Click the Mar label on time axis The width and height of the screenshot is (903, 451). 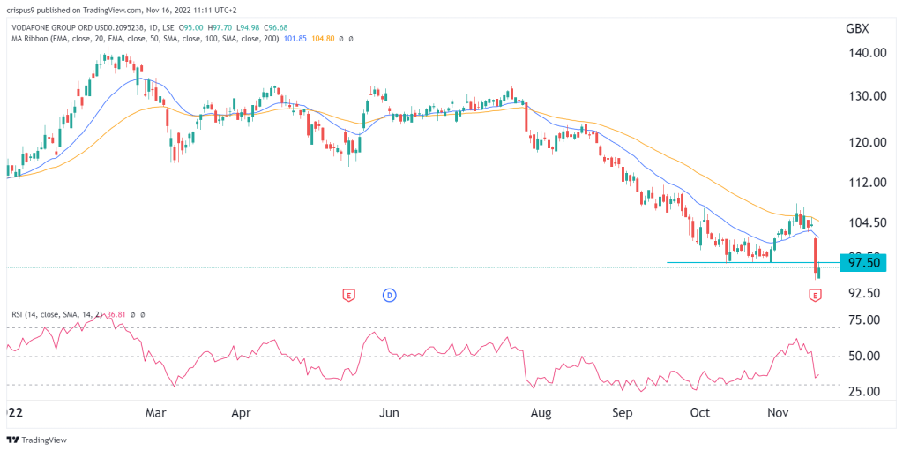click(x=155, y=413)
